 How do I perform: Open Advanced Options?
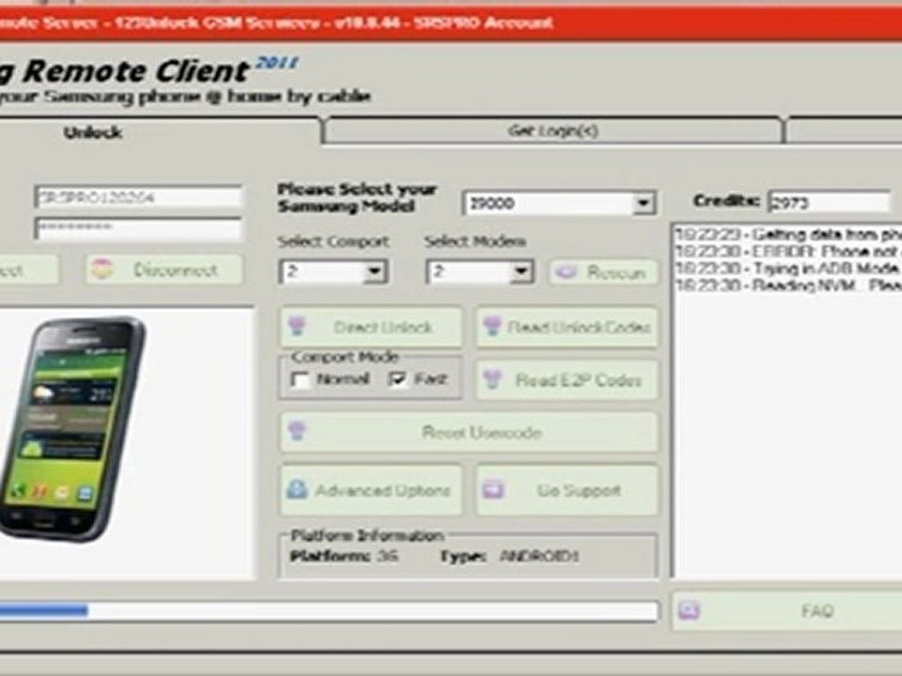371,490
